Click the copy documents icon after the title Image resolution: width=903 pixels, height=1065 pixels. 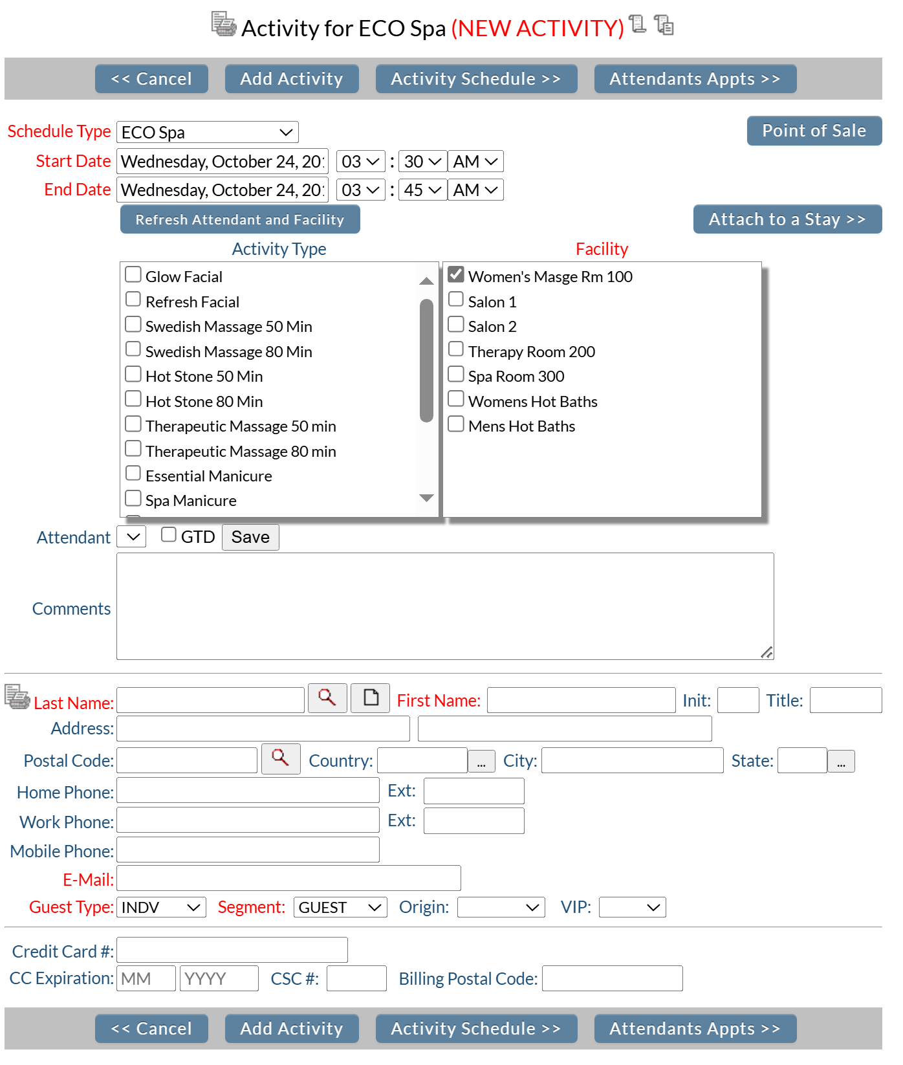pos(664,25)
